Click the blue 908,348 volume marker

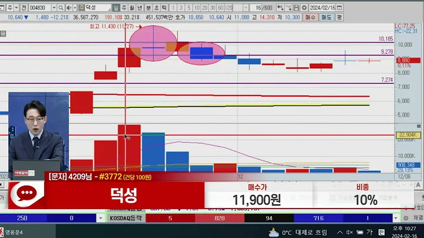click(x=408, y=165)
